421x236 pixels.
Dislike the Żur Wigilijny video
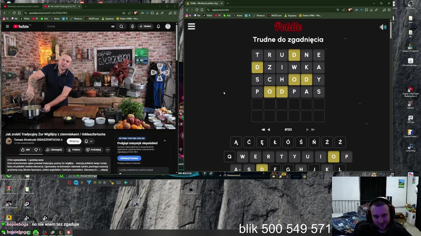[x=37, y=150]
